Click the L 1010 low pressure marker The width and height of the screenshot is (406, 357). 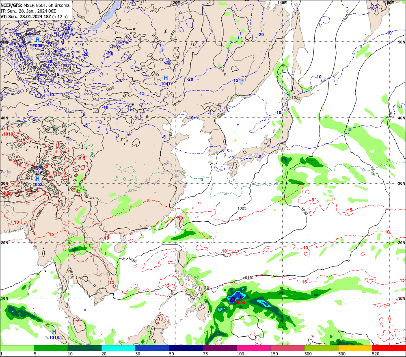[x=8, y=131]
